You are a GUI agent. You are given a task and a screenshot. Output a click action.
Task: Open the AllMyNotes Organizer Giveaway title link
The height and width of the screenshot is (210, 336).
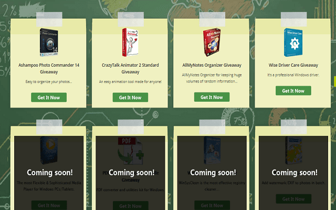pos(211,65)
